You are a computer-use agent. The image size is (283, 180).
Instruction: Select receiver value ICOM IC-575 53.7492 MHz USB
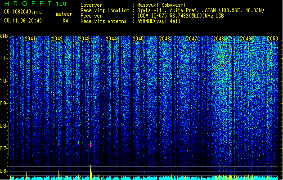[181, 16]
